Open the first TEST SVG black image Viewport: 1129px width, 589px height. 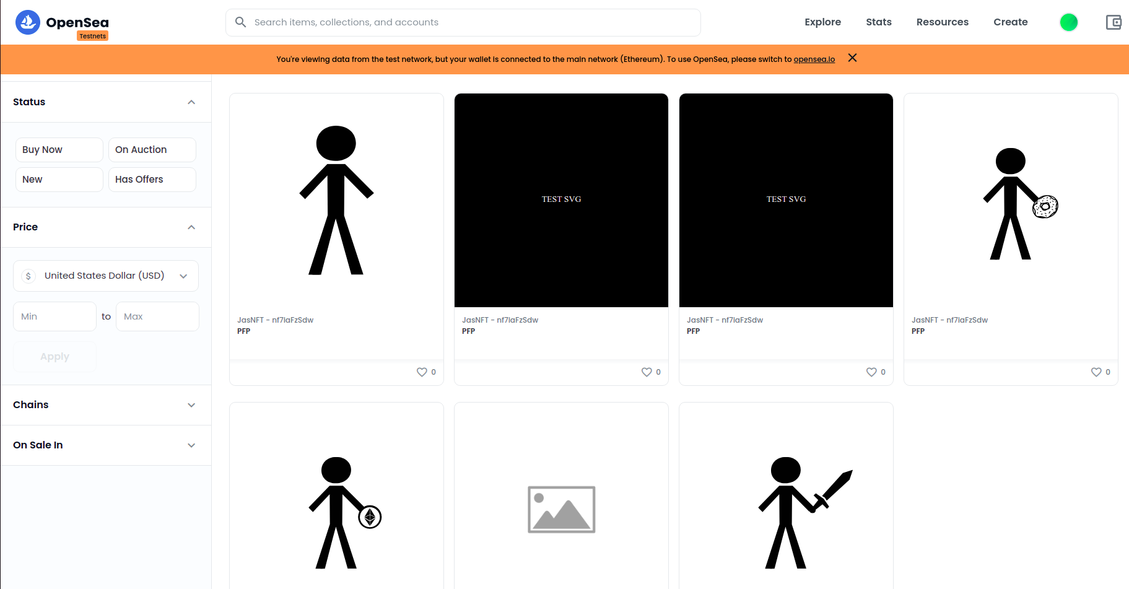(561, 200)
